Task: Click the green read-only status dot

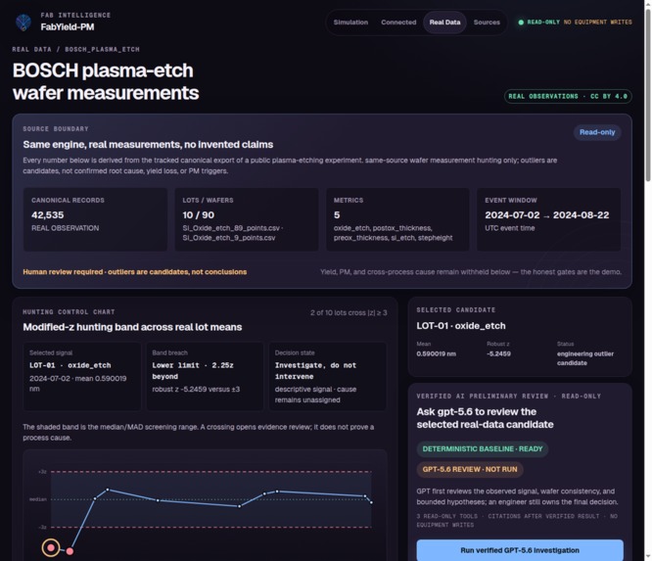Action: [x=521, y=23]
